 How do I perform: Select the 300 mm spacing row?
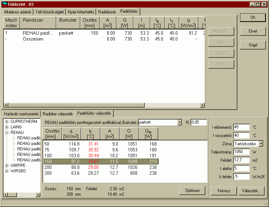pos(101,173)
